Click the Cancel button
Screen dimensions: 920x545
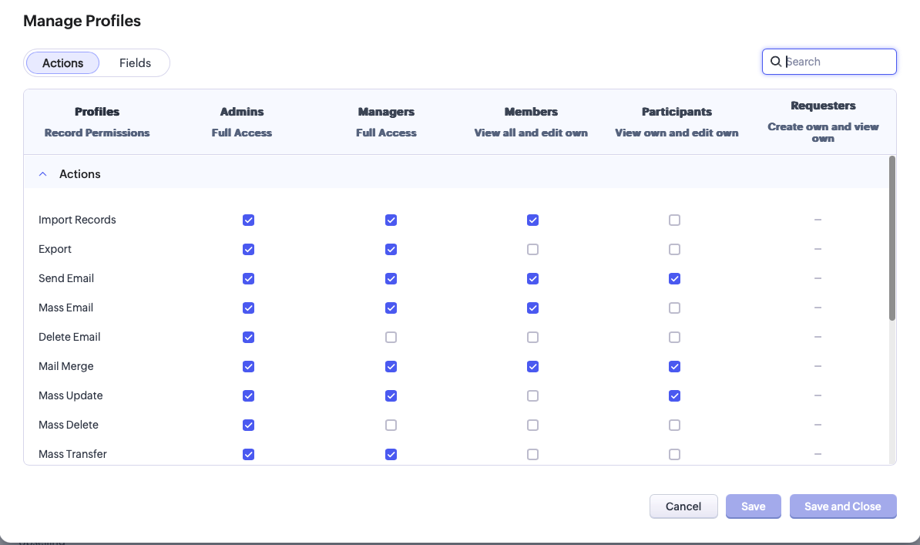[683, 506]
